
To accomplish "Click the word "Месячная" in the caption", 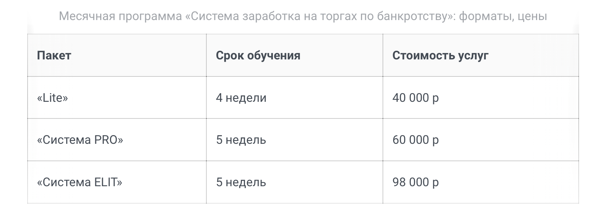I will tap(87, 16).
